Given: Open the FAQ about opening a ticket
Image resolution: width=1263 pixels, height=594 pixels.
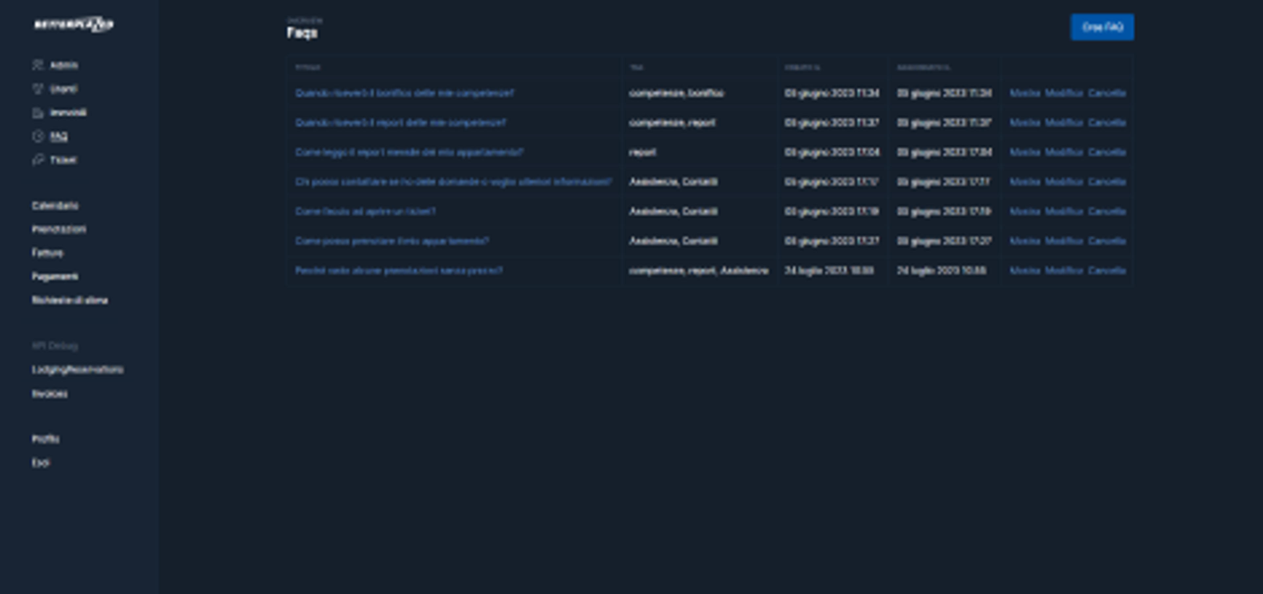Looking at the screenshot, I should (x=365, y=211).
